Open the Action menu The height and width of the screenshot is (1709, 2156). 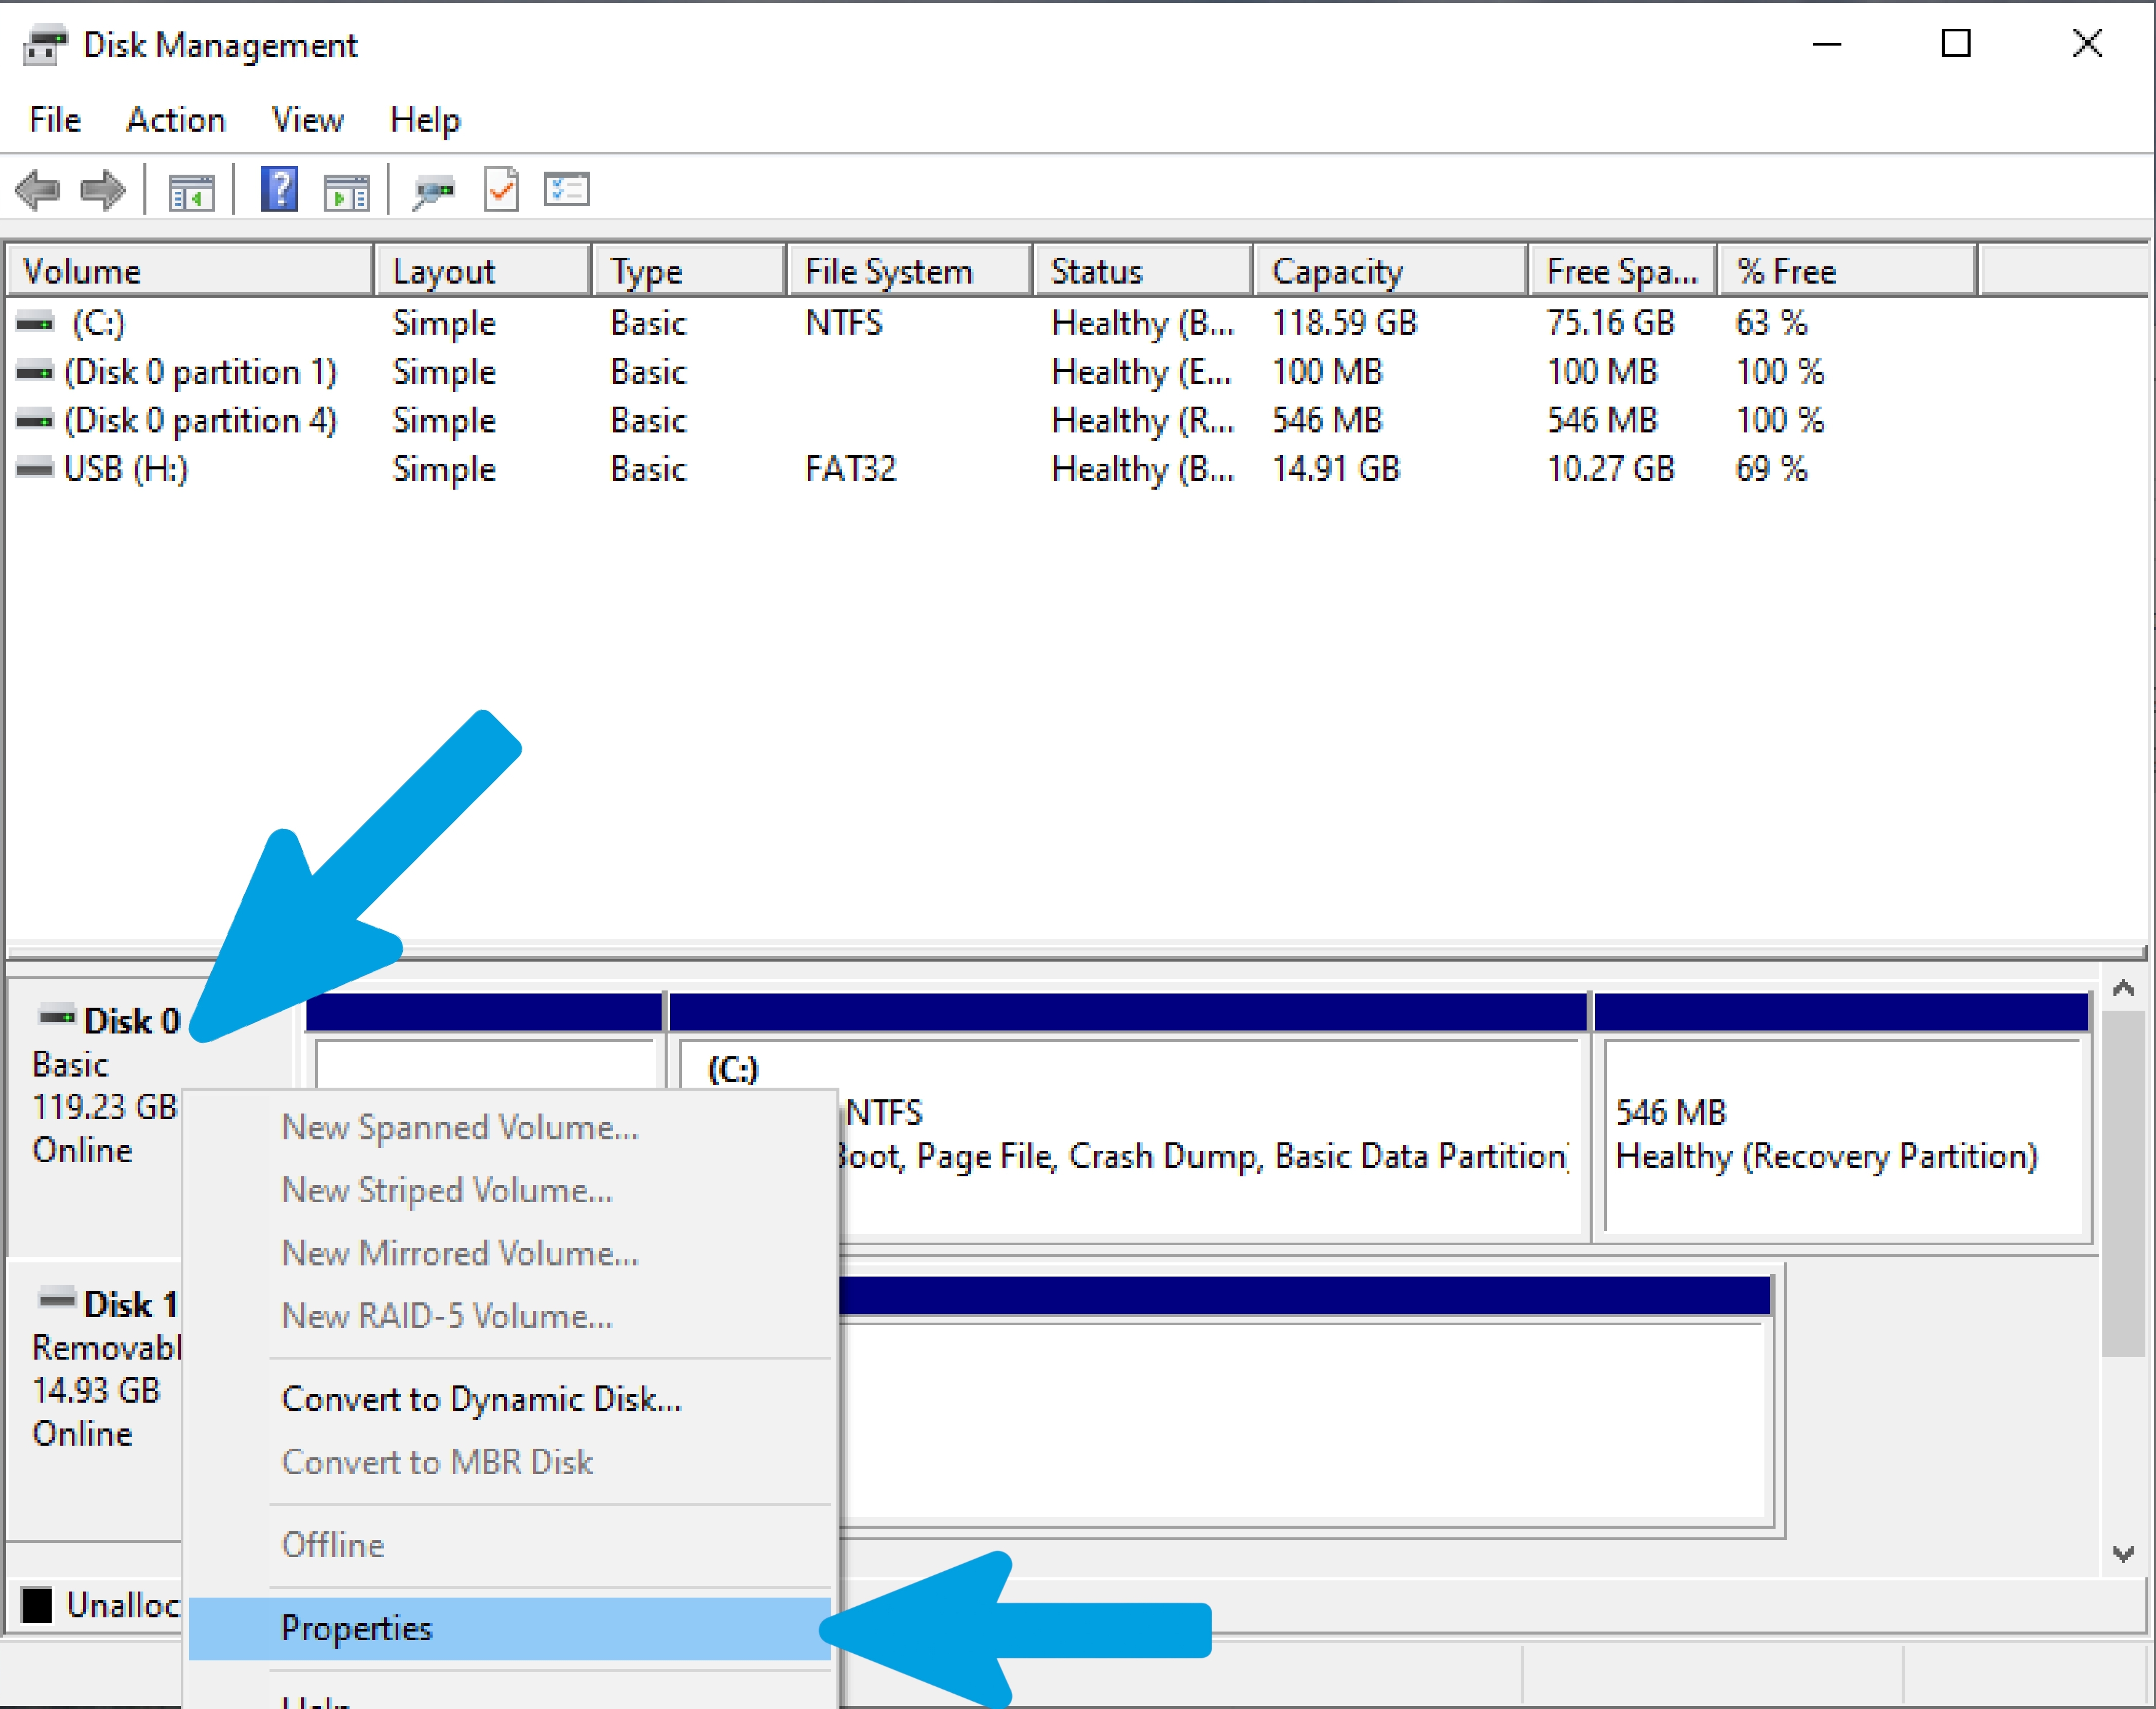pos(176,120)
